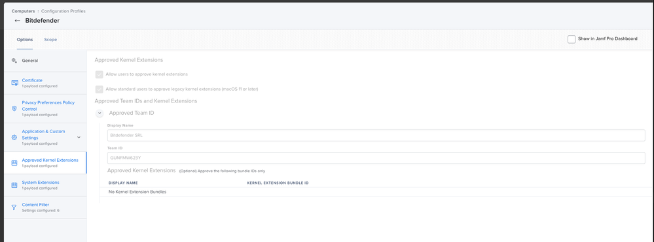Screen dimensions: 654x242
Task: Select the Options tab
Action: coord(25,40)
